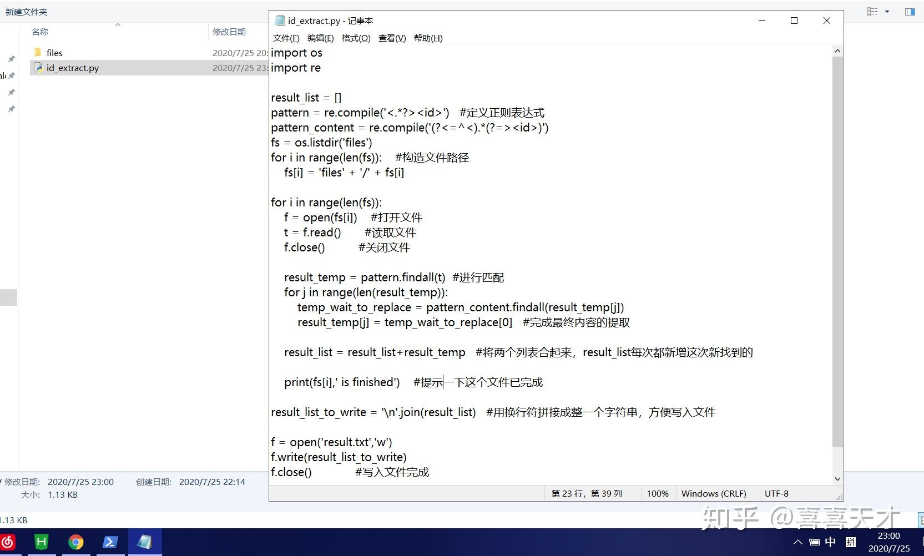Click the 第 23 行，第 39 列 status entry
924x556 pixels.
tap(587, 493)
